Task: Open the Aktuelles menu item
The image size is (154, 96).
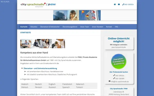Action: [x=34, y=27]
